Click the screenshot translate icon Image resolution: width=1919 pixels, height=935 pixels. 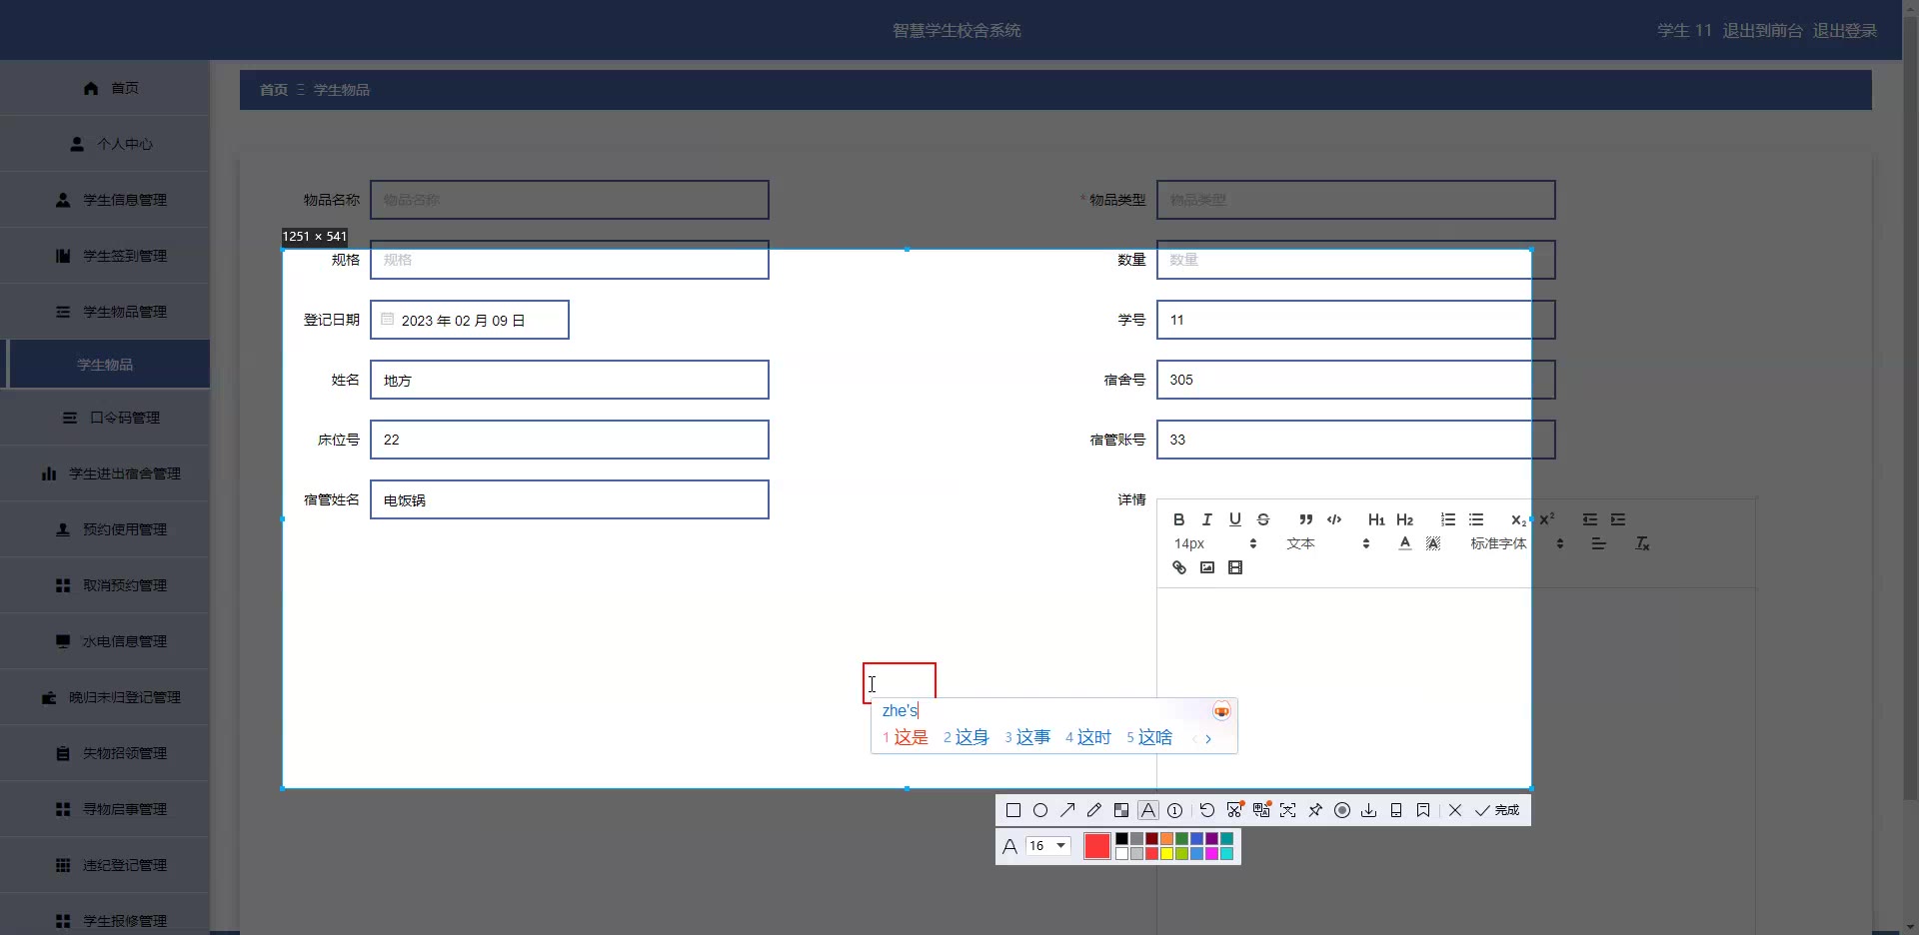tap(1261, 810)
